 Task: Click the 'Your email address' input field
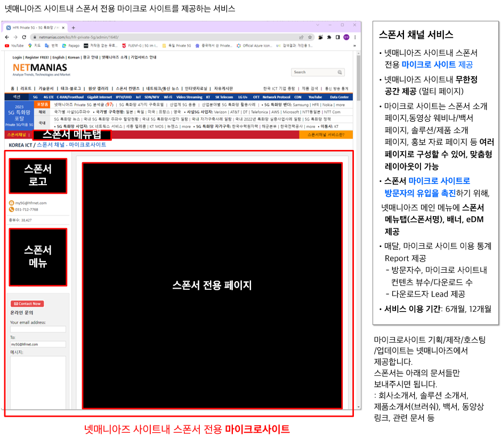point(38,329)
